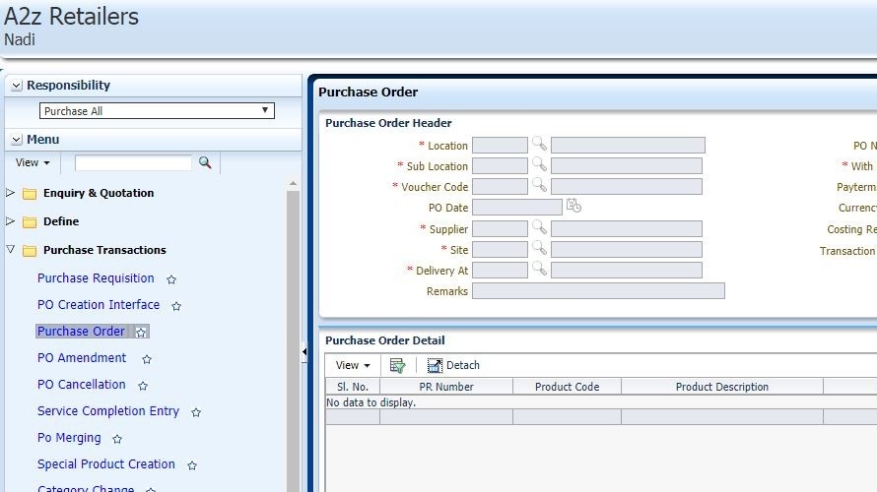Click the Remarks input field

597,291
